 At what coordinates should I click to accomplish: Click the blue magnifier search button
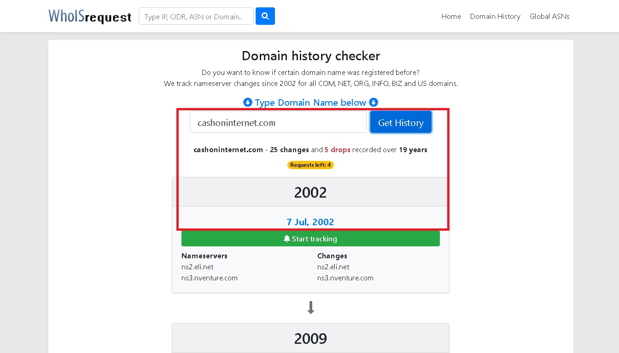(265, 16)
